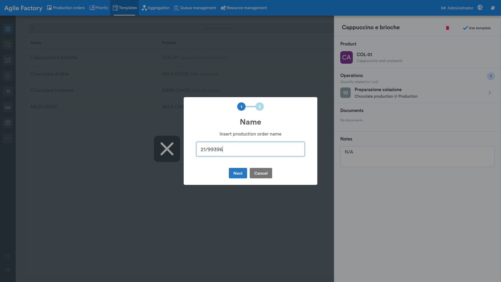The image size is (501, 282).
Task: Select the Cioccolata al latte row
Action: (x=180, y=74)
